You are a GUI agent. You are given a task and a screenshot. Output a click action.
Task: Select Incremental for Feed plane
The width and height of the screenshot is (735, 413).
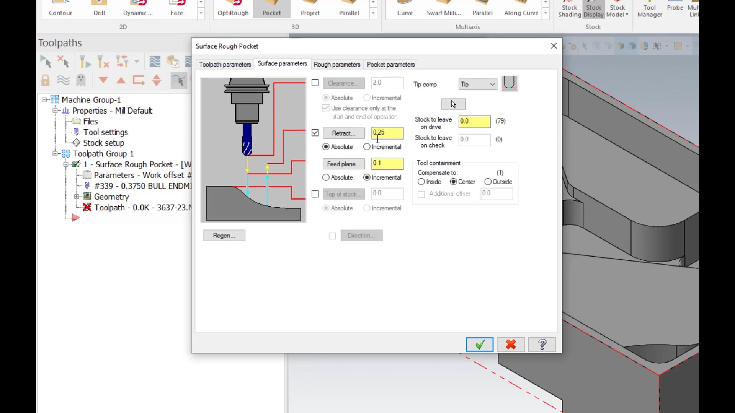pyautogui.click(x=366, y=177)
